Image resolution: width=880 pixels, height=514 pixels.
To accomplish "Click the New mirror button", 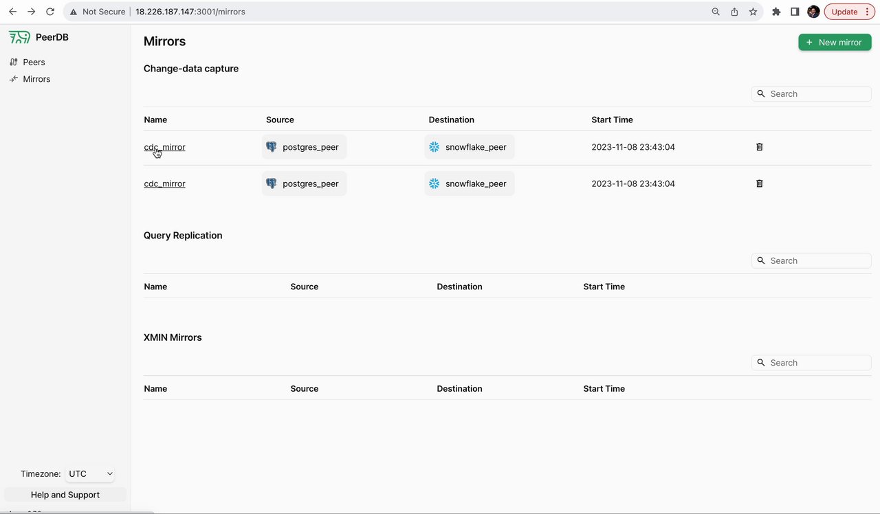I will (835, 43).
